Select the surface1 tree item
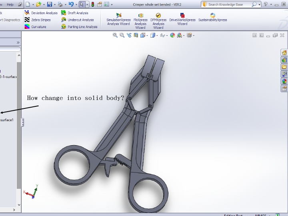 7,120
